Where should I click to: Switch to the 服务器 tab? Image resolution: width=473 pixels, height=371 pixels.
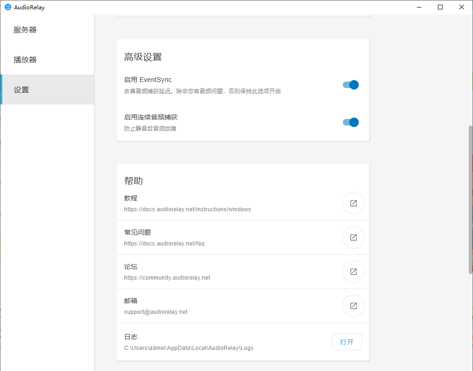pyautogui.click(x=47, y=30)
